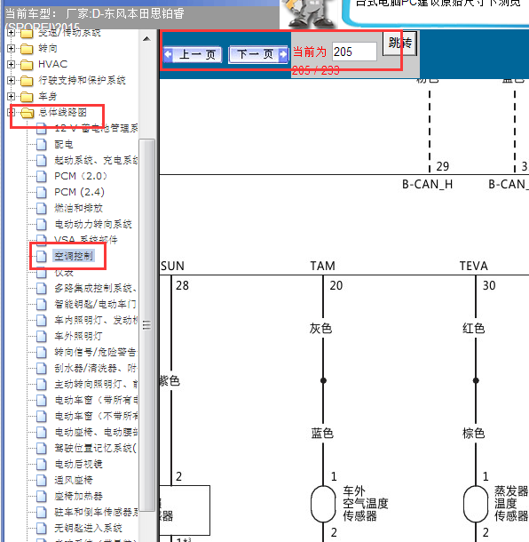The height and width of the screenshot is (542, 529).
Task: Click the document icon next to 刮水器/清洗器
Action: 42,368
